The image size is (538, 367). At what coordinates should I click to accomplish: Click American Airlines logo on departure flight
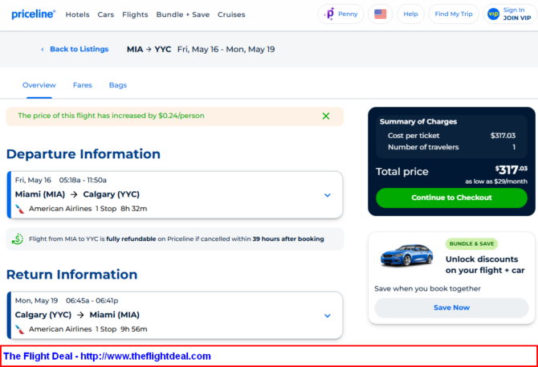tap(20, 209)
